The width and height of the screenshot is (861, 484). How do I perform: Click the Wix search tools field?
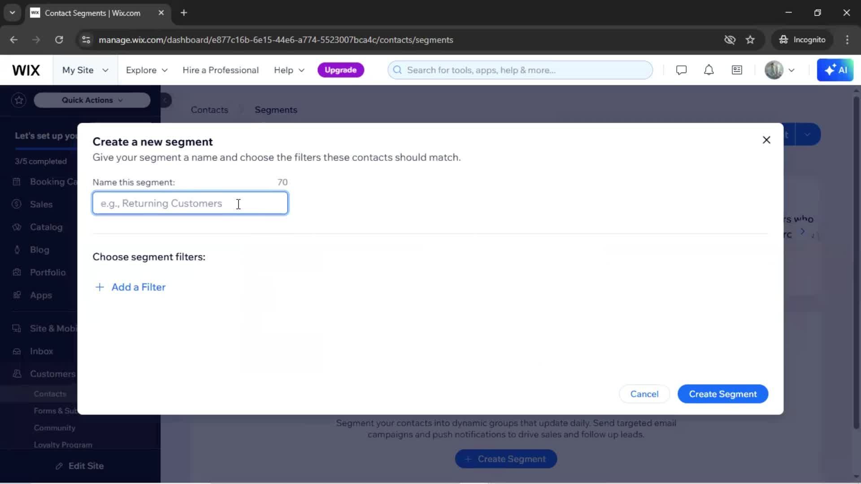point(520,70)
